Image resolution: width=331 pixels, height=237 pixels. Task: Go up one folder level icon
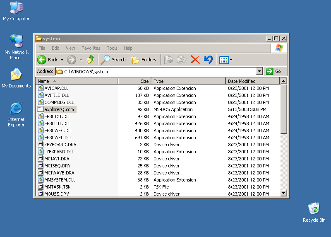coord(91,60)
